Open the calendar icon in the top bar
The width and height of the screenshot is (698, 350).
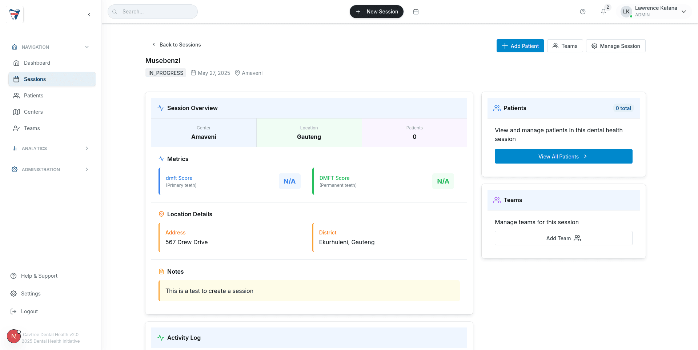pyautogui.click(x=416, y=11)
